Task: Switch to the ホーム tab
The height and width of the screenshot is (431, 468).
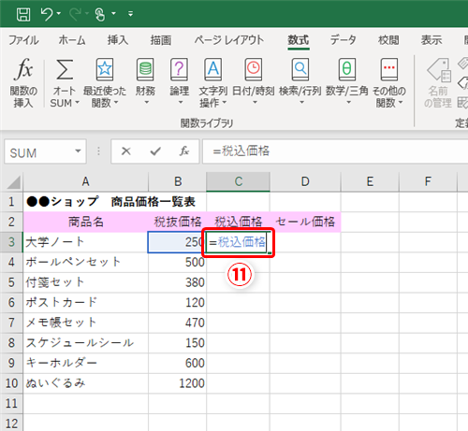Action: 72,40
